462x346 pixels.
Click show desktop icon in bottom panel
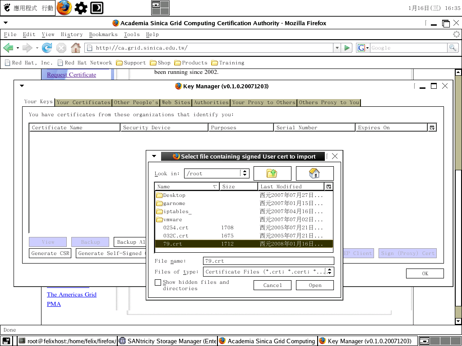pos(6,341)
